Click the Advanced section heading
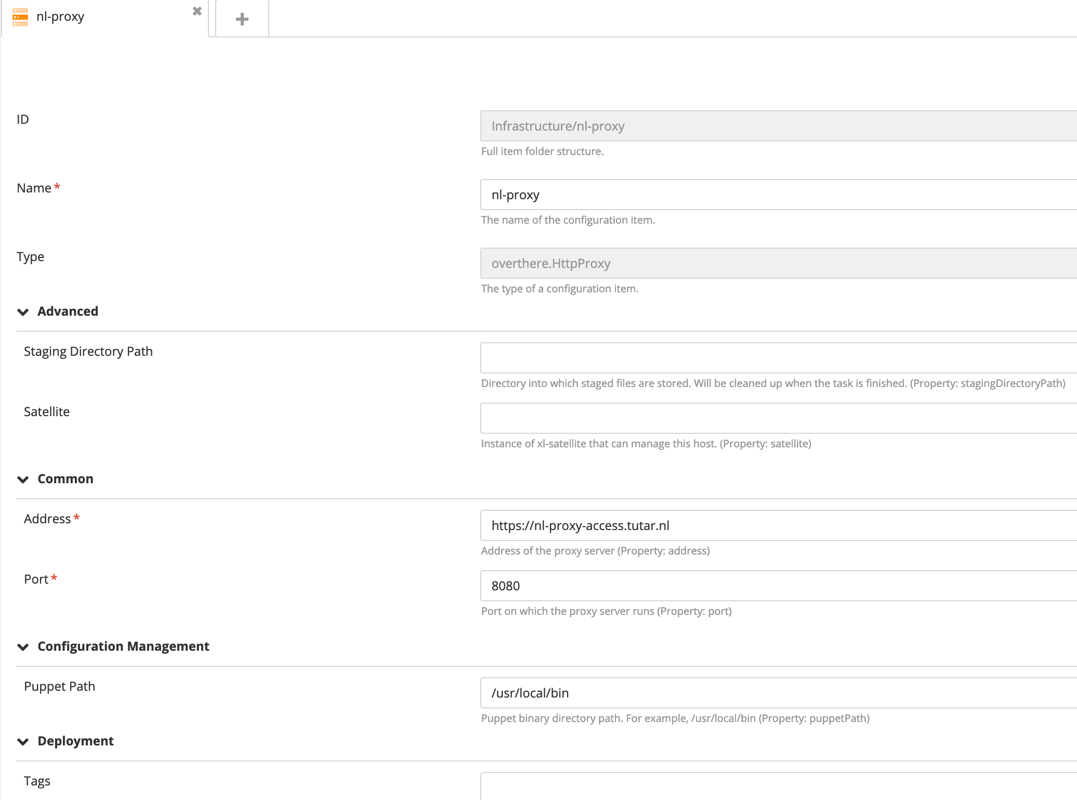Viewport: 1077px width, 800px height. pyautogui.click(x=68, y=311)
